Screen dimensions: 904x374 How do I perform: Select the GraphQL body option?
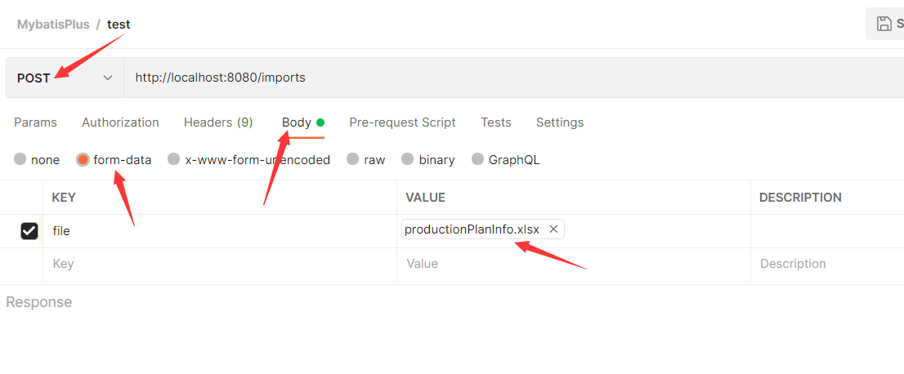pyautogui.click(x=477, y=160)
